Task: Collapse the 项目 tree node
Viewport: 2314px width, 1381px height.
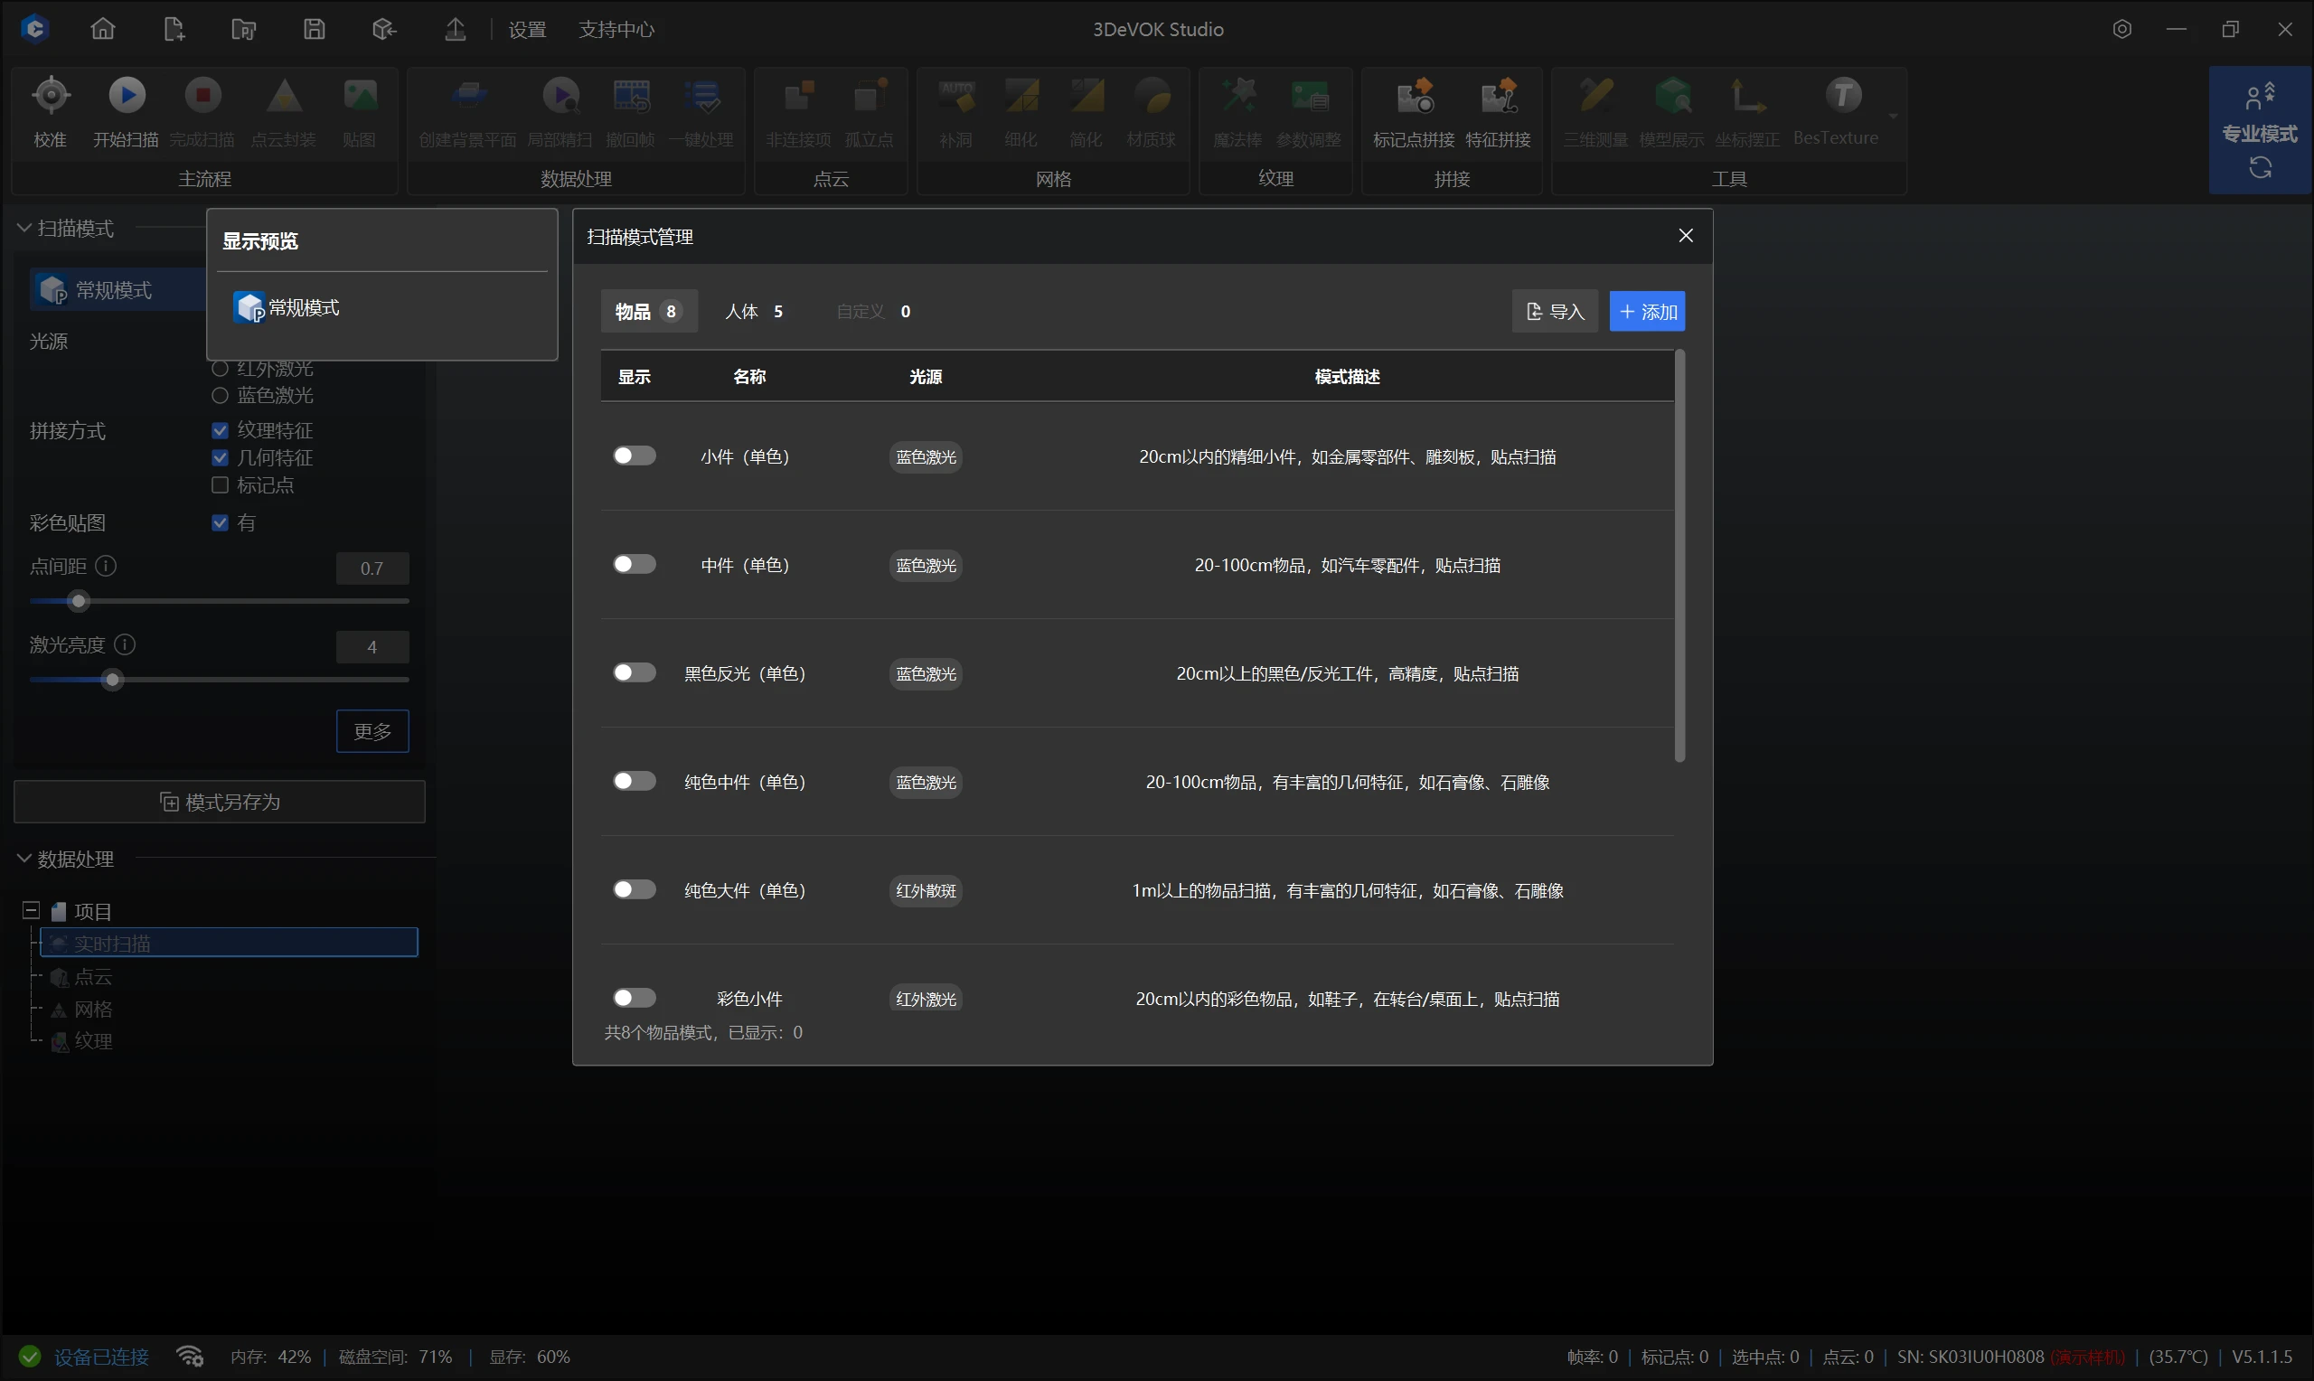Action: coord(32,910)
